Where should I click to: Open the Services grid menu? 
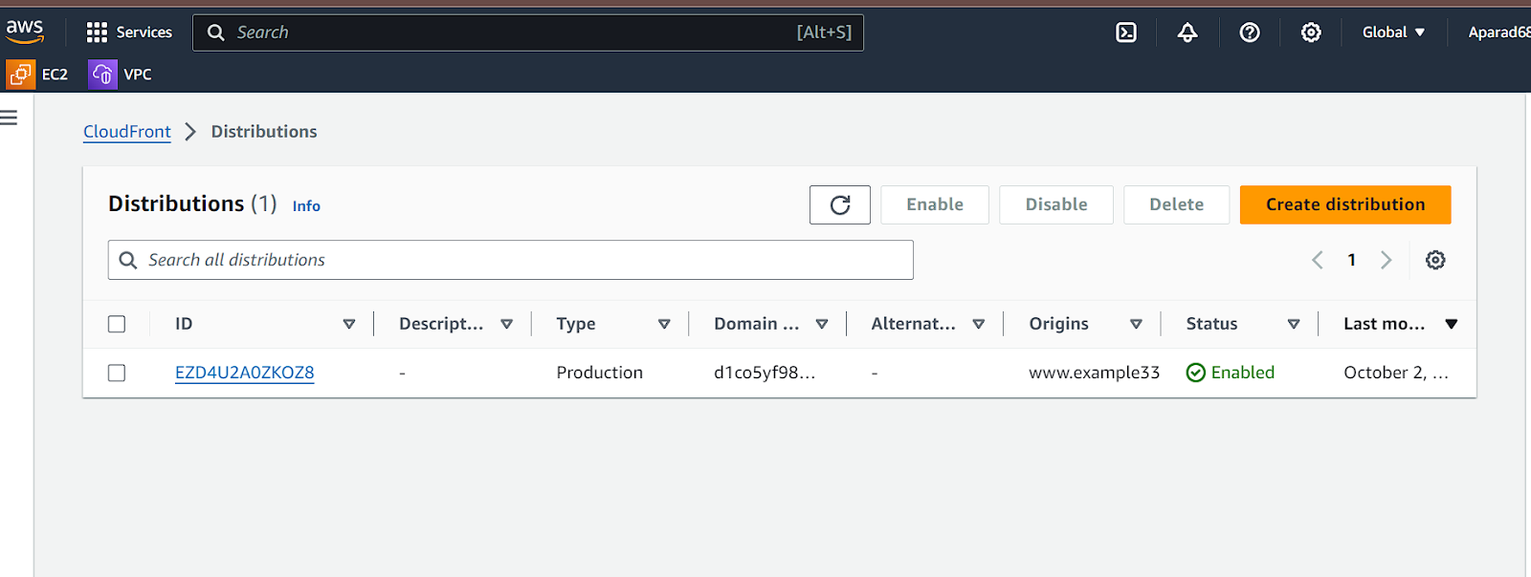[x=97, y=32]
